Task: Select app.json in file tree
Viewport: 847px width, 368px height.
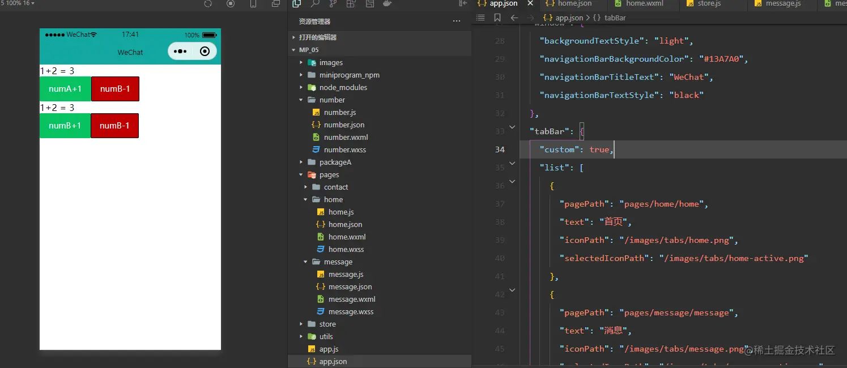Action: [380, 361]
